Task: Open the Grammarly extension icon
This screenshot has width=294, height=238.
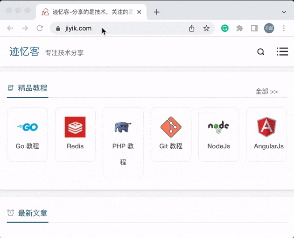Action: click(224, 29)
